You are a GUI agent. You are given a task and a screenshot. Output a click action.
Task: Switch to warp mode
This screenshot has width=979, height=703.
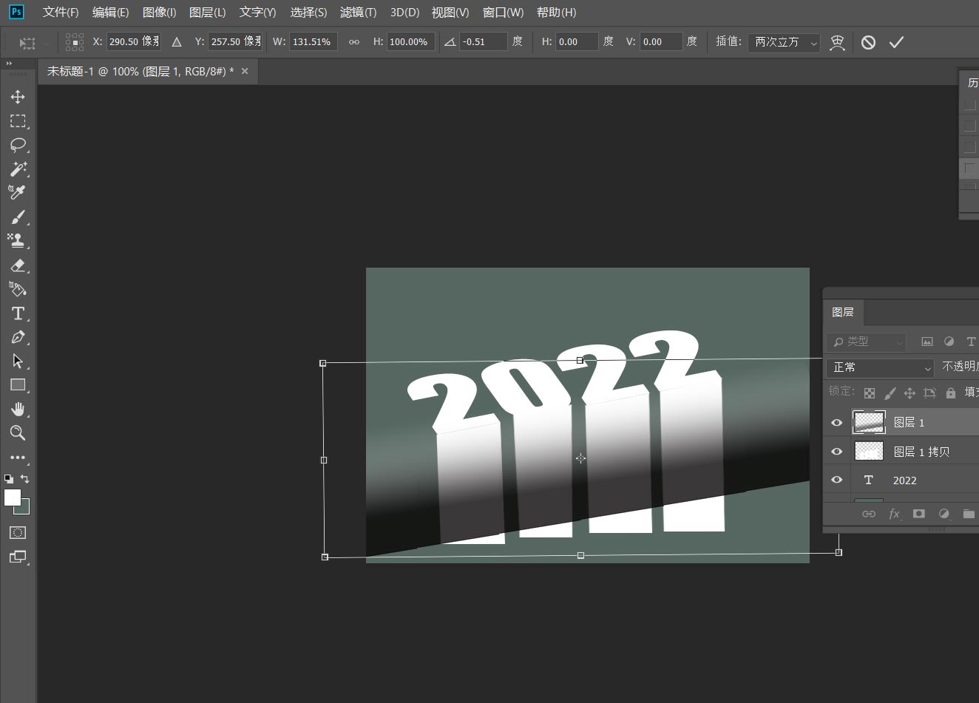coord(837,42)
